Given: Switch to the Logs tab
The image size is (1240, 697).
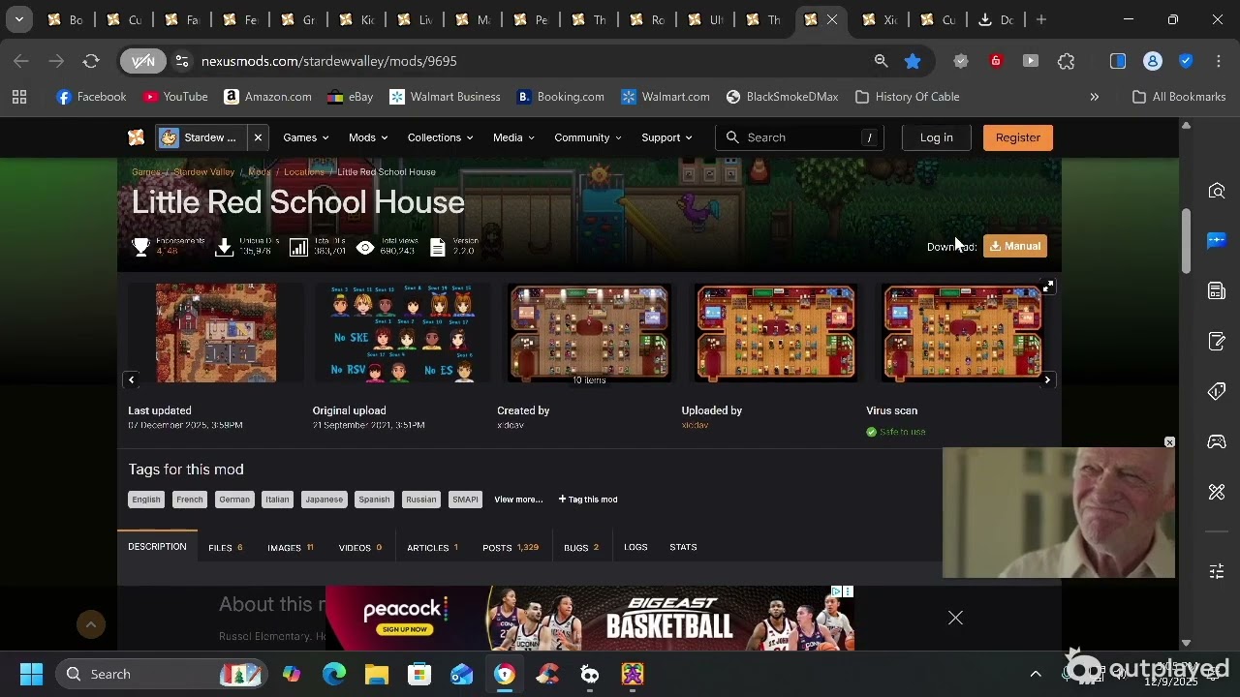Looking at the screenshot, I should tap(635, 547).
